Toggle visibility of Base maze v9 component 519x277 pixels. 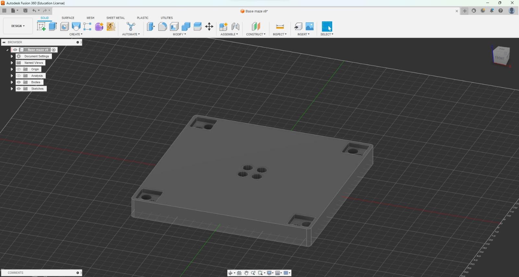pyautogui.click(x=15, y=50)
